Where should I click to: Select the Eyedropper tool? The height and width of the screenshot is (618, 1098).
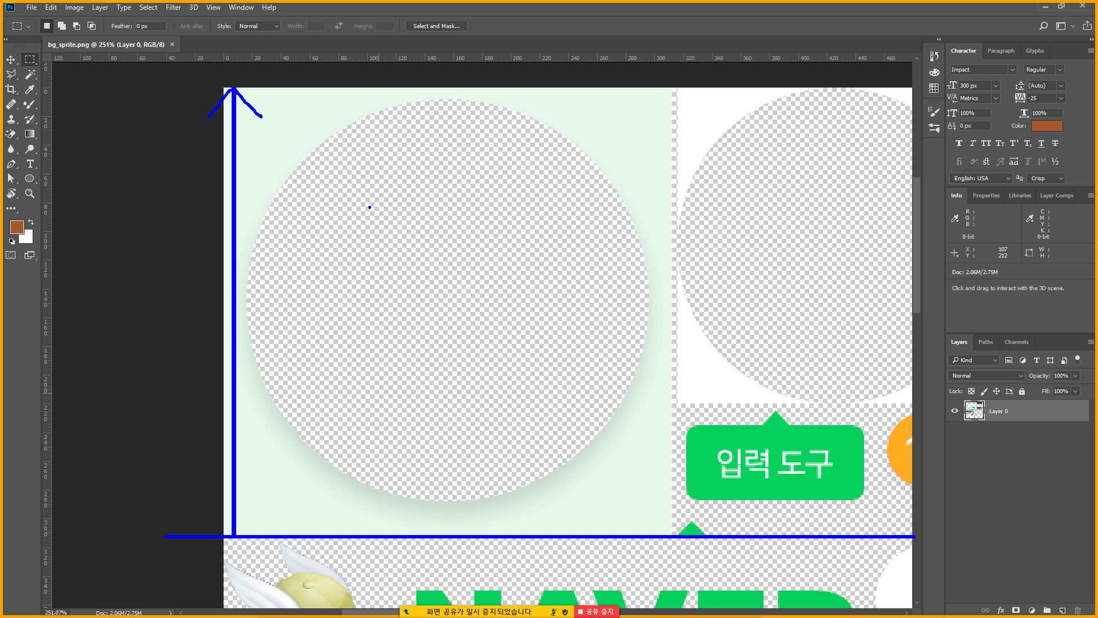30,89
